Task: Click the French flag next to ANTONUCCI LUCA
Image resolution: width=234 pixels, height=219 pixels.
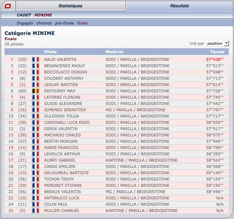Action: (36, 198)
